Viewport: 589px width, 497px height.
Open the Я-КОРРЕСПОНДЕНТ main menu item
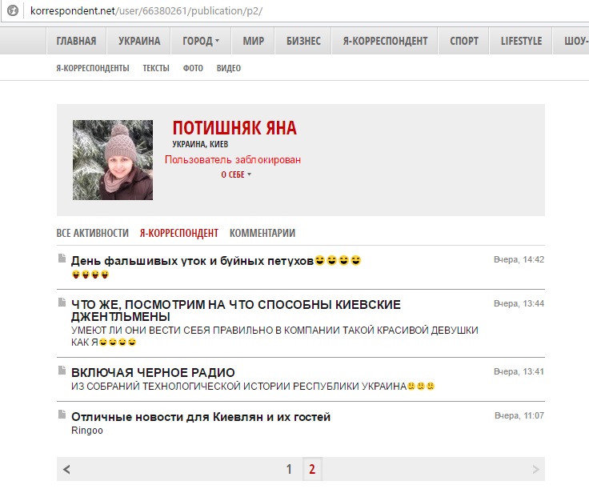click(385, 41)
